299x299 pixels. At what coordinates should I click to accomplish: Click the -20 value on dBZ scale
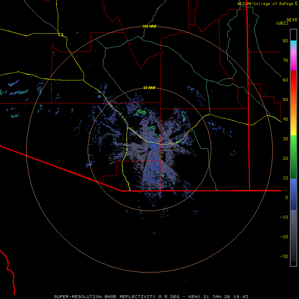click(x=284, y=237)
